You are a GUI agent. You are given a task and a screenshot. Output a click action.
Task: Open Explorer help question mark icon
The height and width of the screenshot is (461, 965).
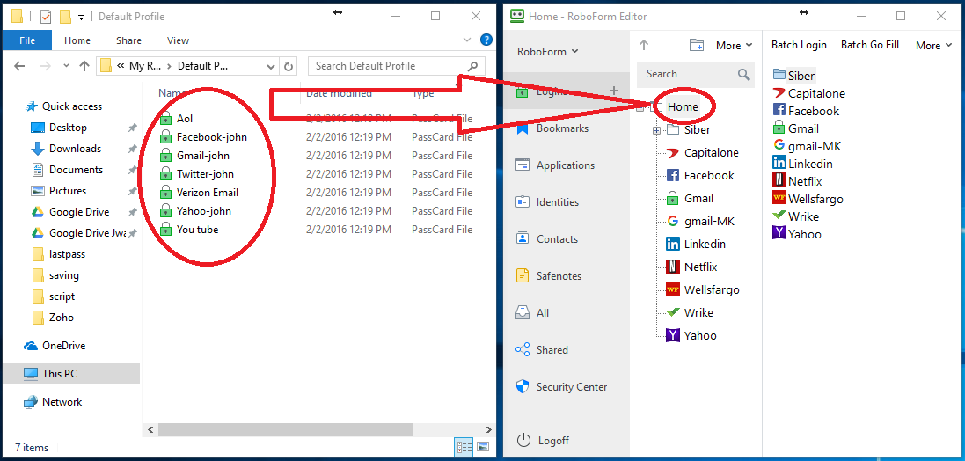coord(485,40)
